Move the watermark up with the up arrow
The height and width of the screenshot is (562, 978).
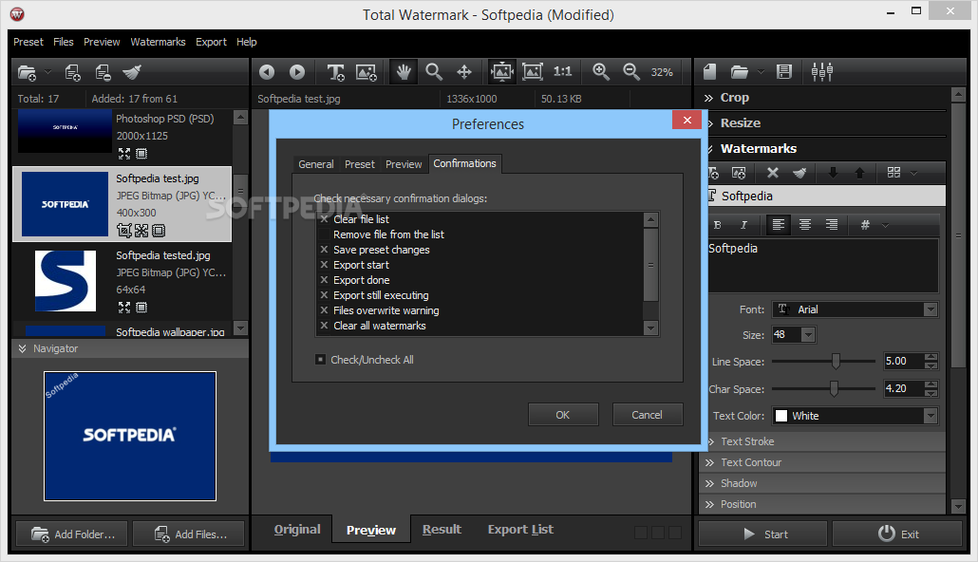click(x=859, y=173)
